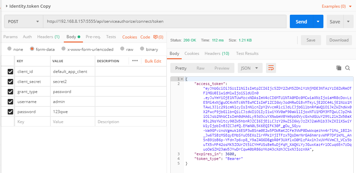356x173 pixels.
Task: Open the comments icon with count 0
Action: 158,37
